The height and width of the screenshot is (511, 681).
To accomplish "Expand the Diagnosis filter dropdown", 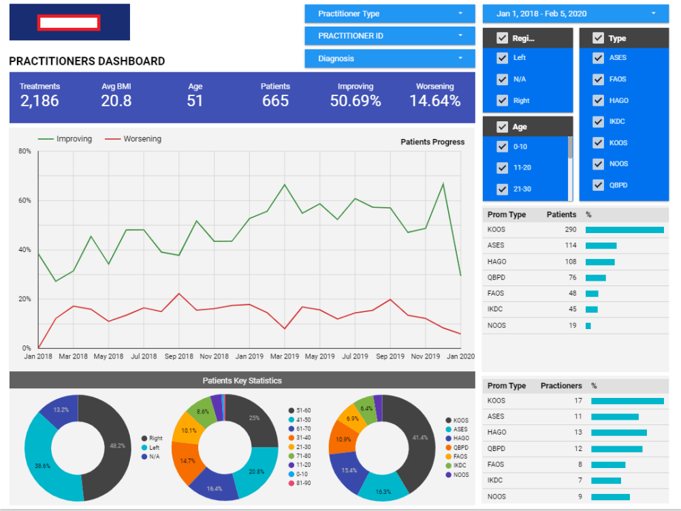I will [390, 59].
